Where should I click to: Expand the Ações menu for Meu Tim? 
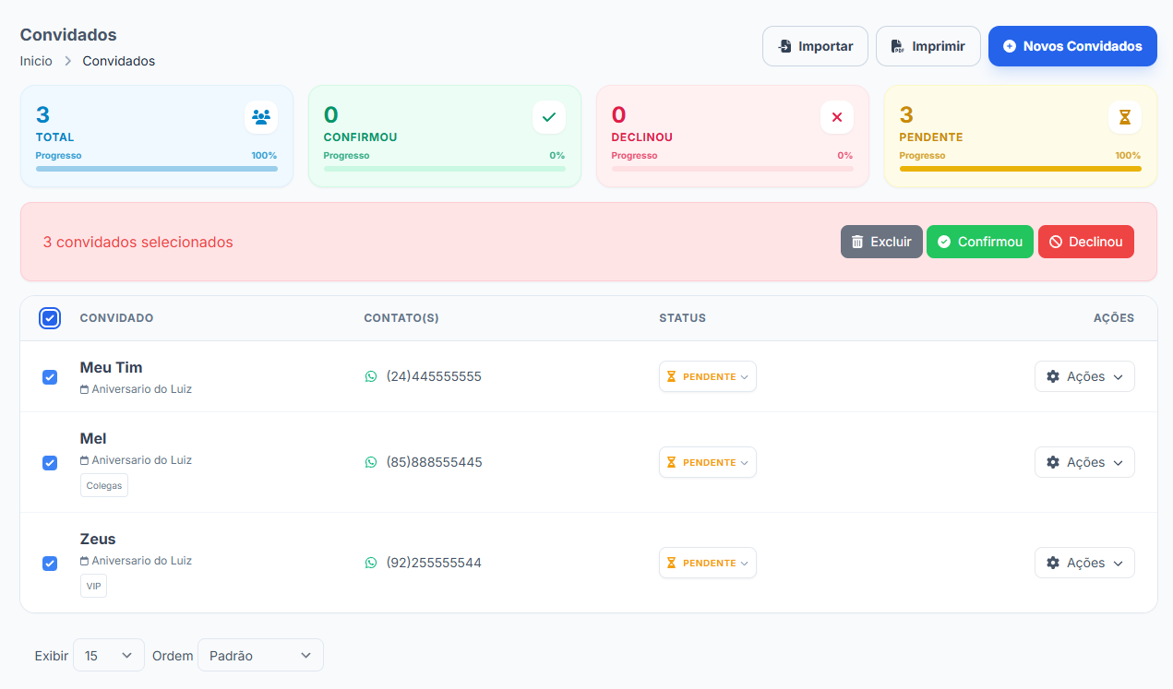[1084, 376]
